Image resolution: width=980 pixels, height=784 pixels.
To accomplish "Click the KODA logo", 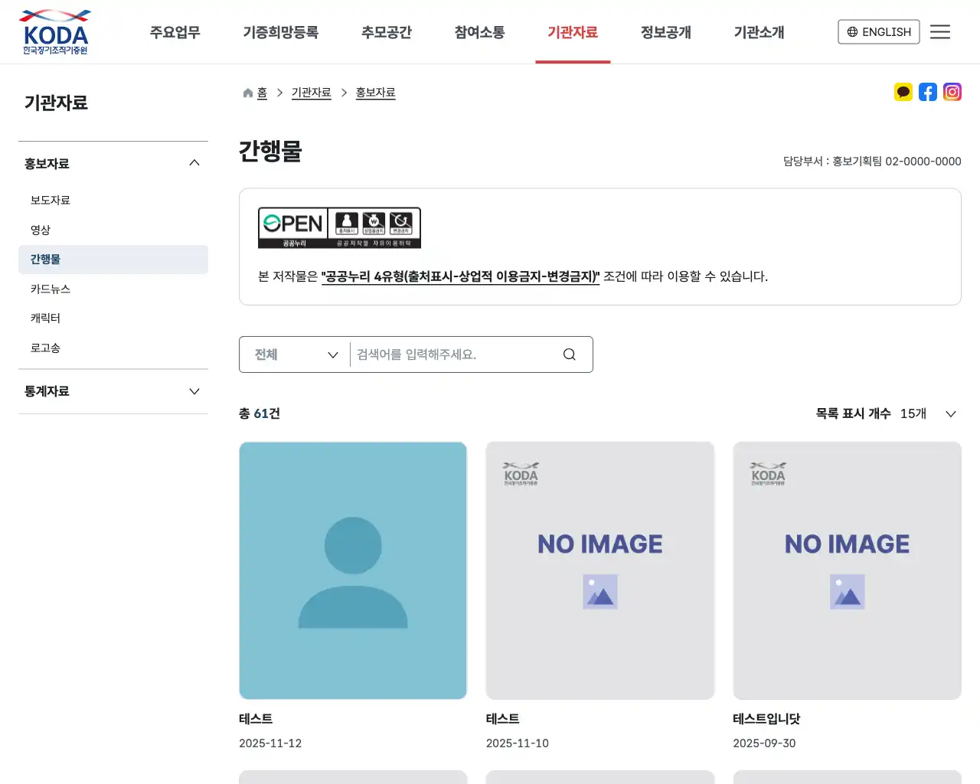I will tap(54, 31).
